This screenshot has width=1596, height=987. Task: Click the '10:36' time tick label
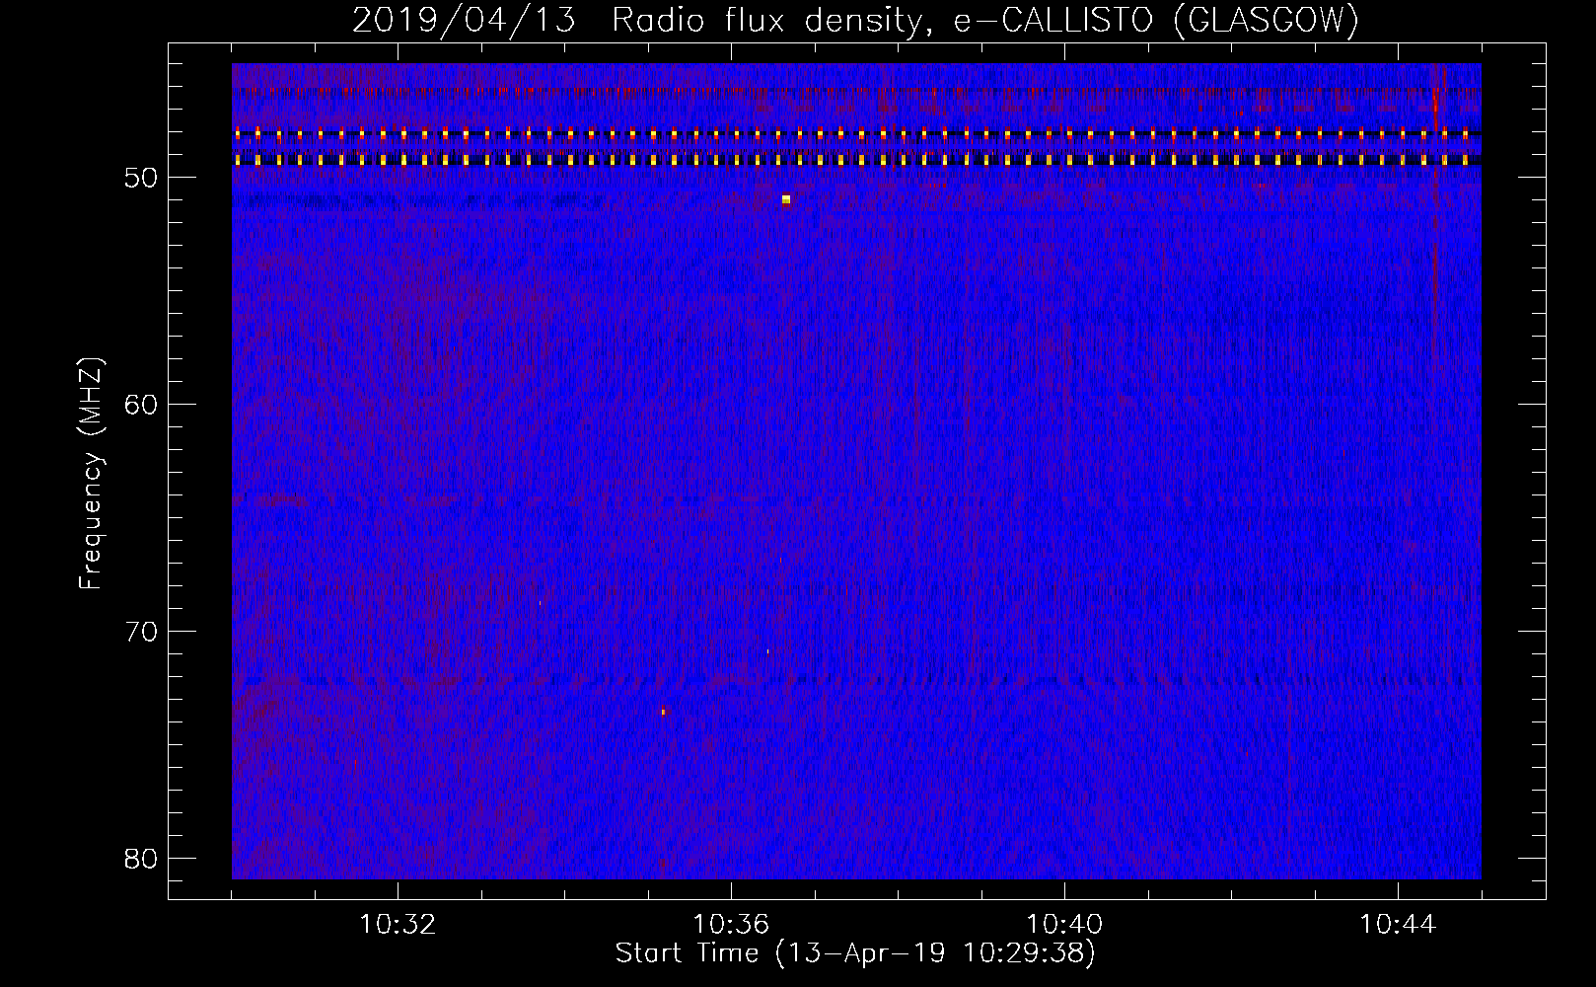(731, 924)
